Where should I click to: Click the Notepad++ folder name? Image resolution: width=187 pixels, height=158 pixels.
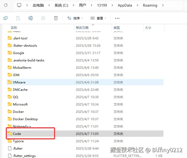tap(22, 126)
